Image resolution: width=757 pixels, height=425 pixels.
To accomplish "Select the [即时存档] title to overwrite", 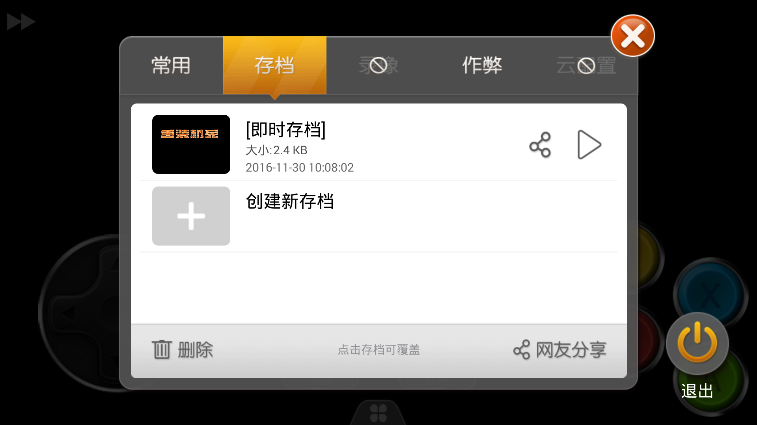I will pos(286,130).
